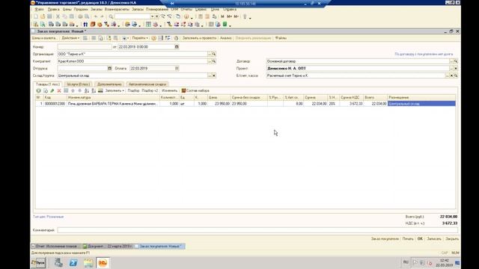
Task: Click the Cut scissors icon
Action: pos(58,16)
